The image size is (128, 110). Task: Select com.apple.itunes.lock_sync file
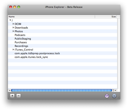(63, 57)
